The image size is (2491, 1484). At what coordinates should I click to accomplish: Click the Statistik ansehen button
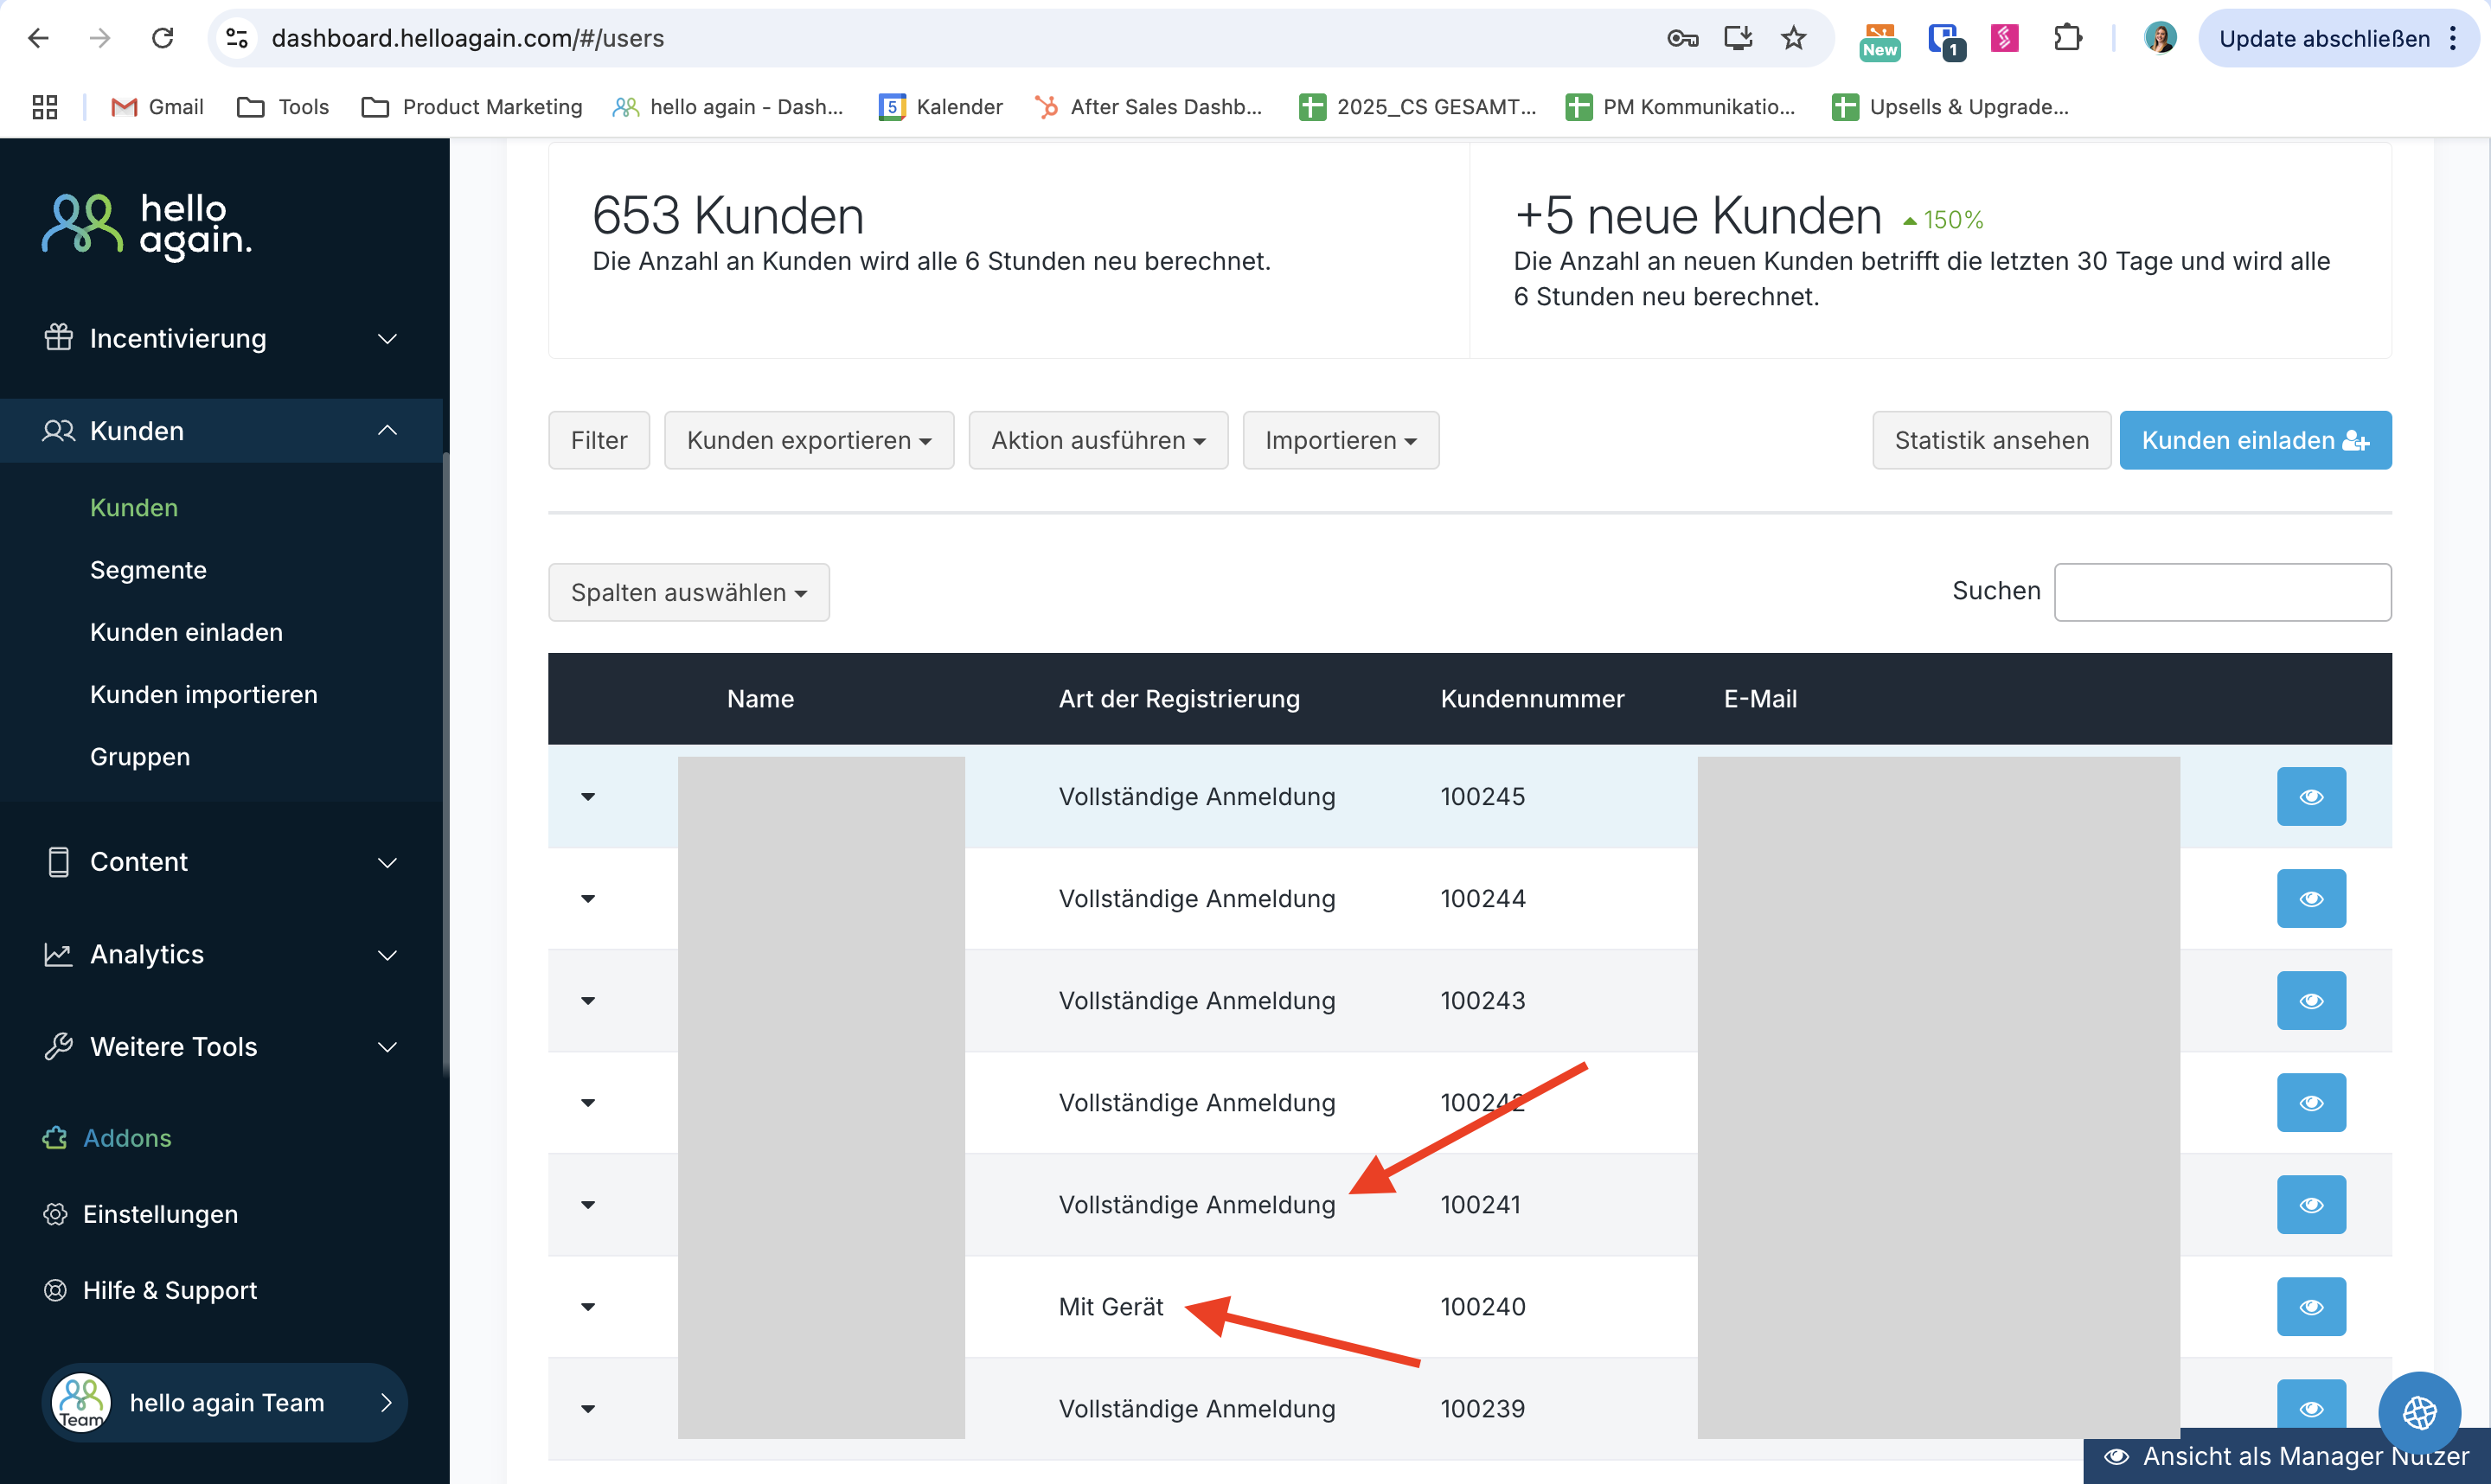click(1991, 440)
